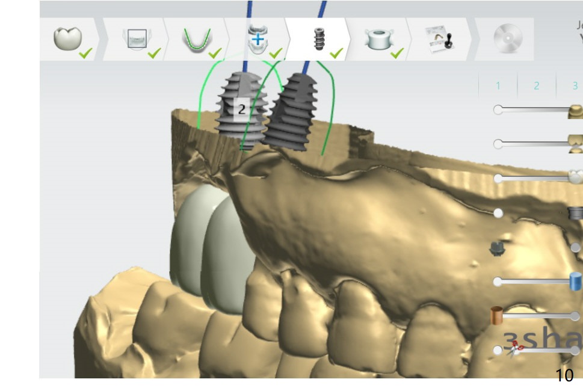Select view preset 2

point(537,86)
